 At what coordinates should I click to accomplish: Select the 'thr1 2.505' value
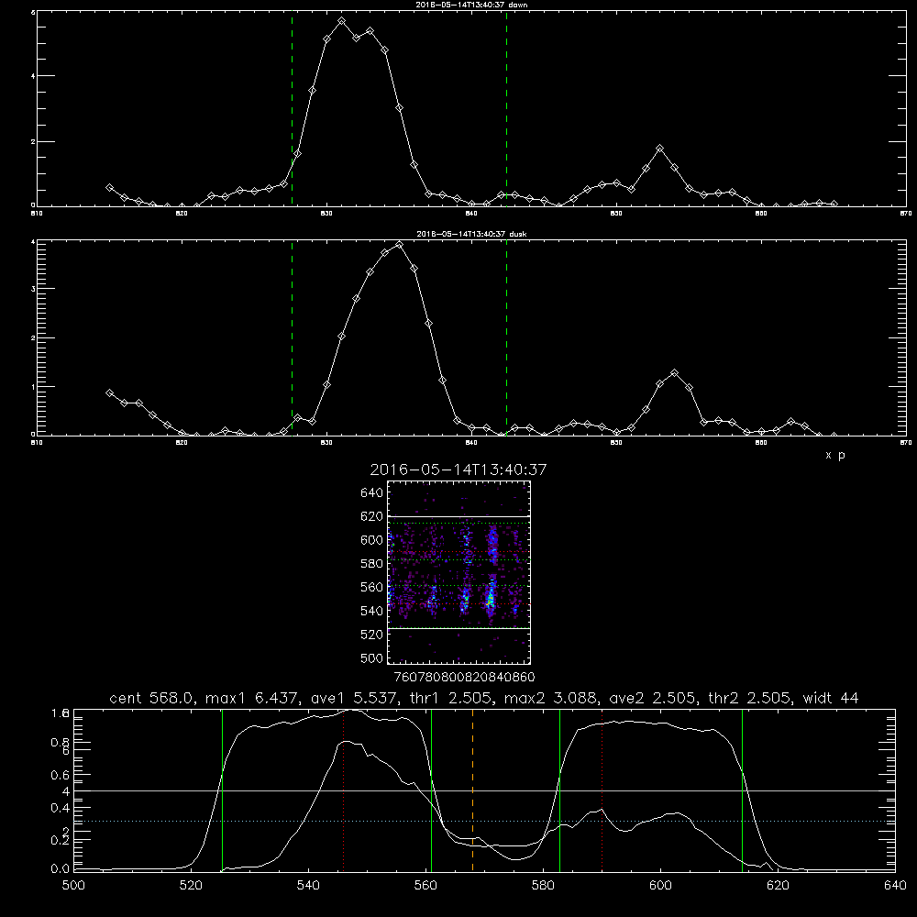451,698
